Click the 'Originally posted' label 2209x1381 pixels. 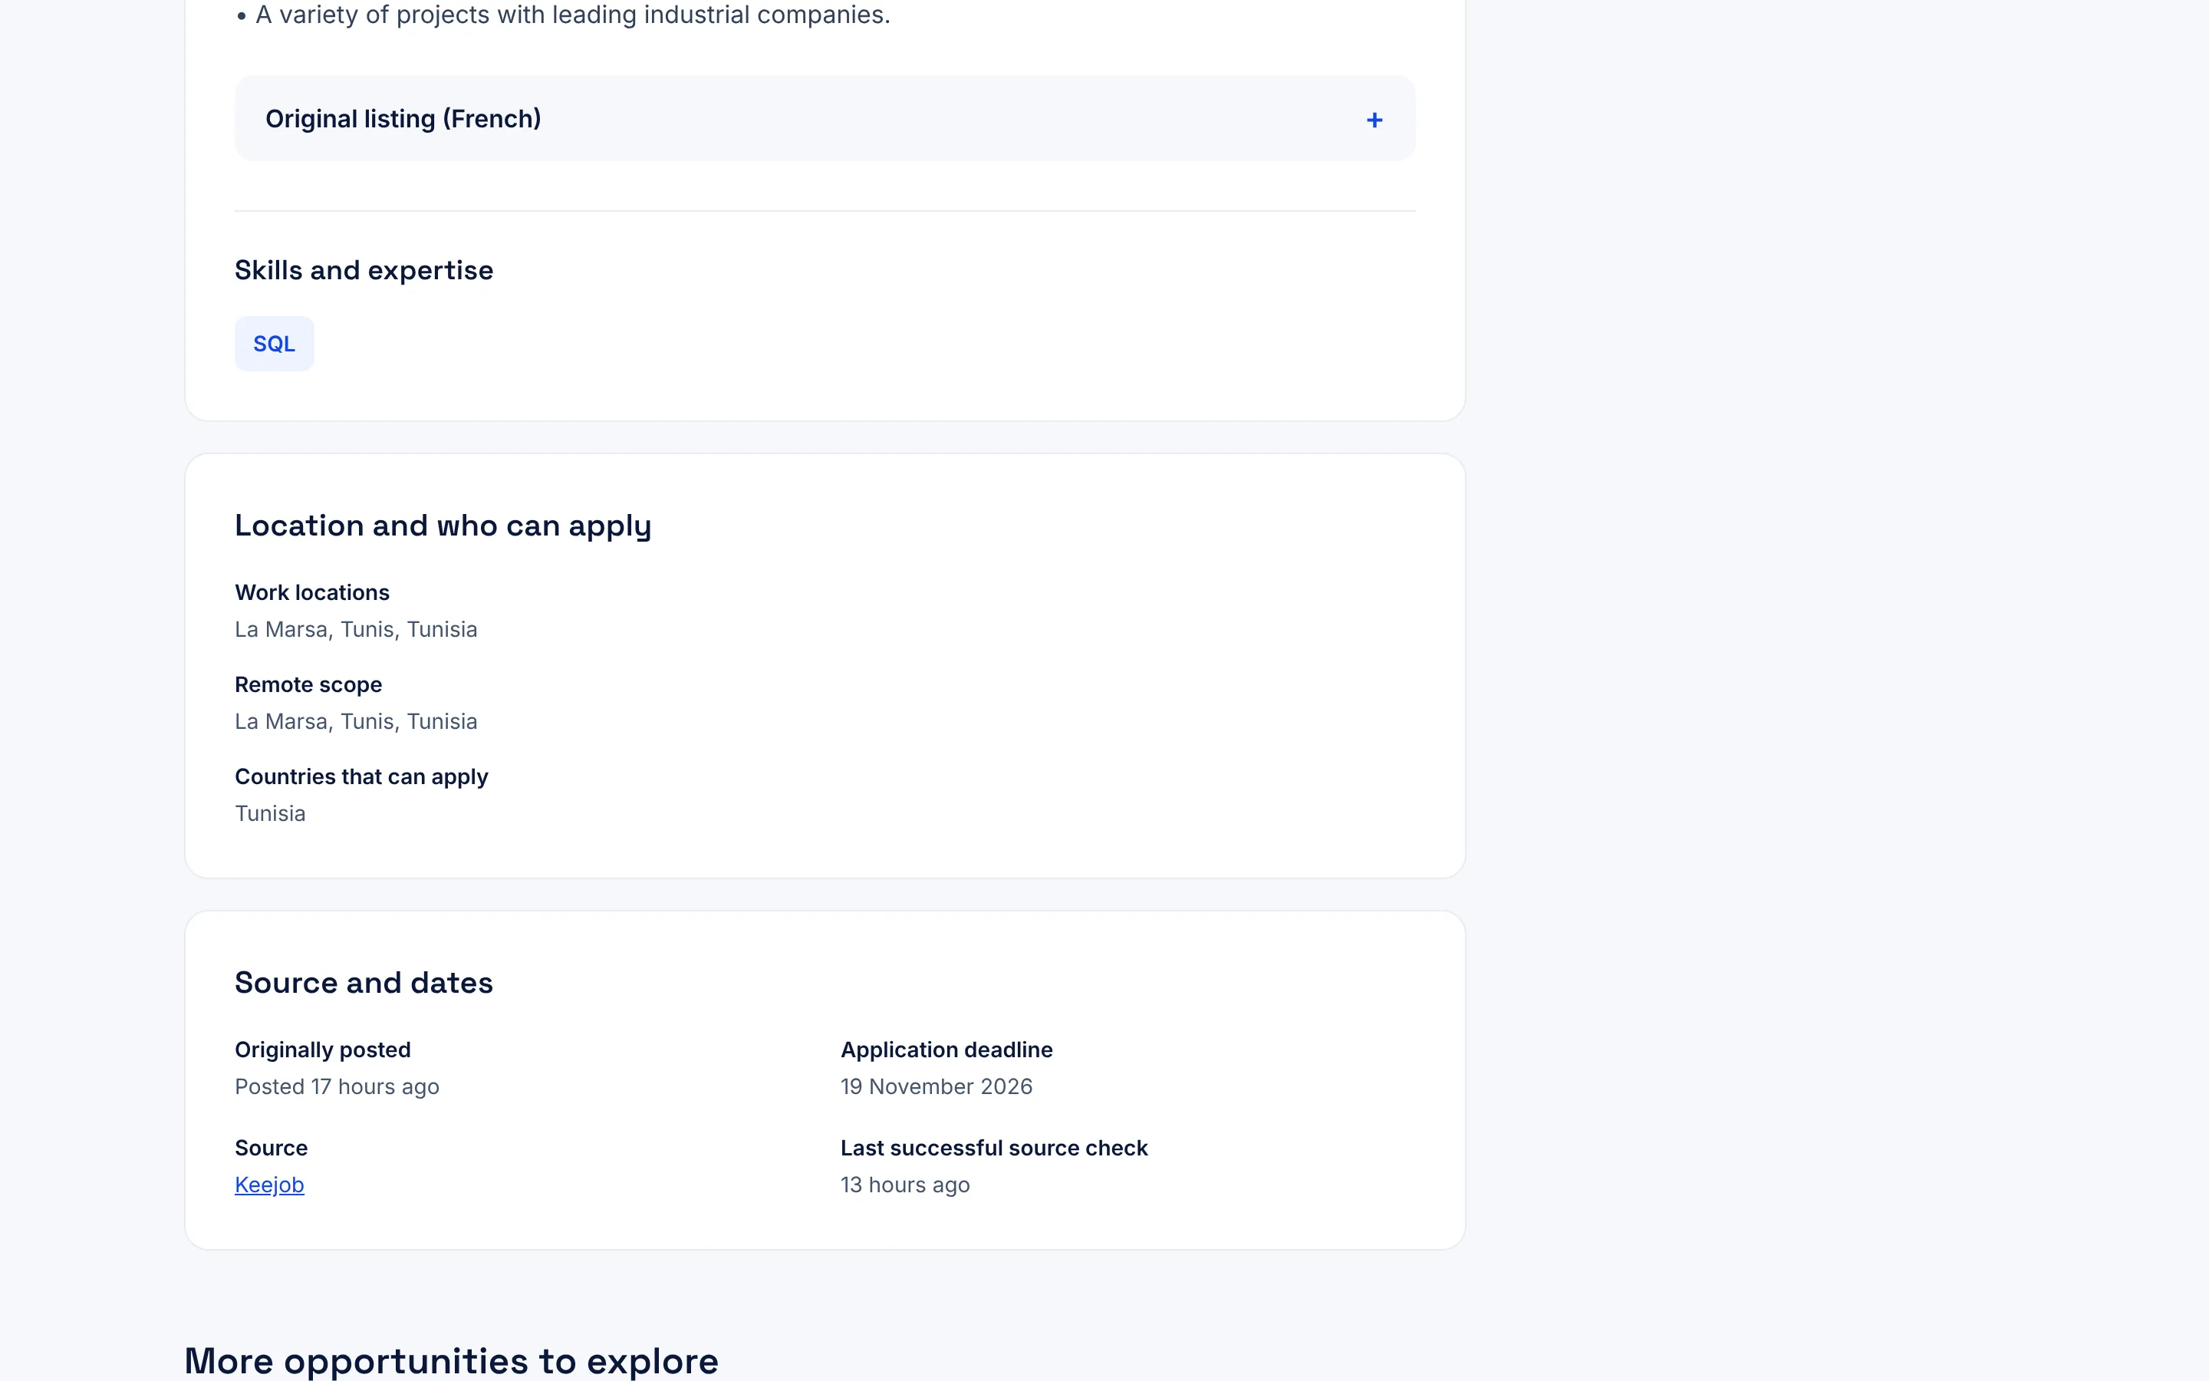tap(322, 1050)
